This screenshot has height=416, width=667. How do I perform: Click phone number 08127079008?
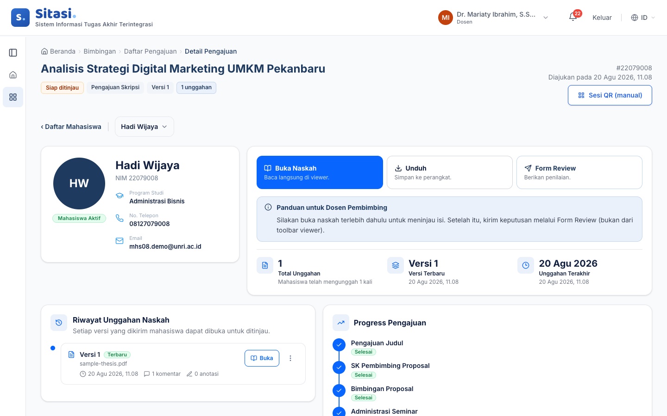tap(150, 224)
